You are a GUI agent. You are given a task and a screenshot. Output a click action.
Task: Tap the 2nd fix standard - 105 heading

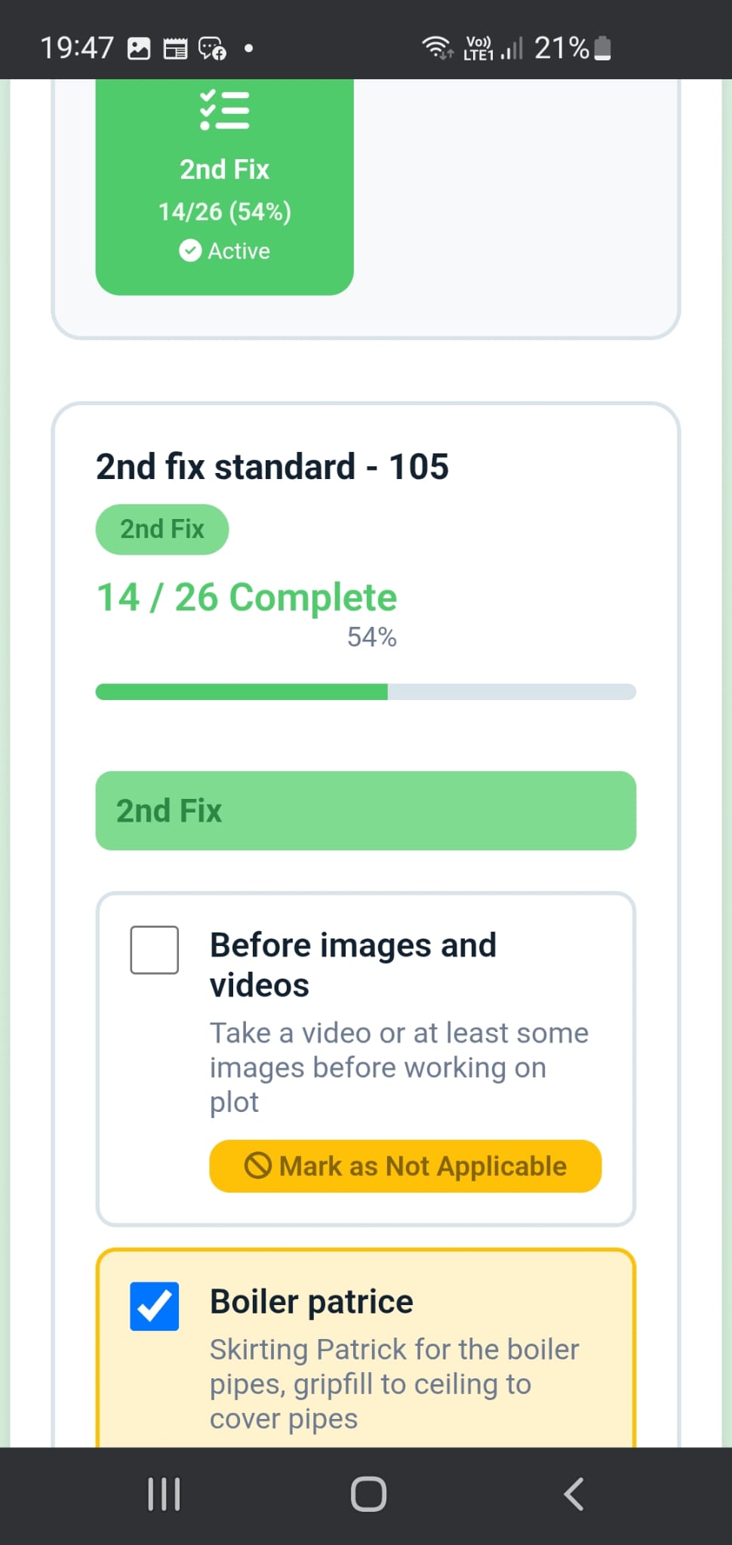coord(272,466)
